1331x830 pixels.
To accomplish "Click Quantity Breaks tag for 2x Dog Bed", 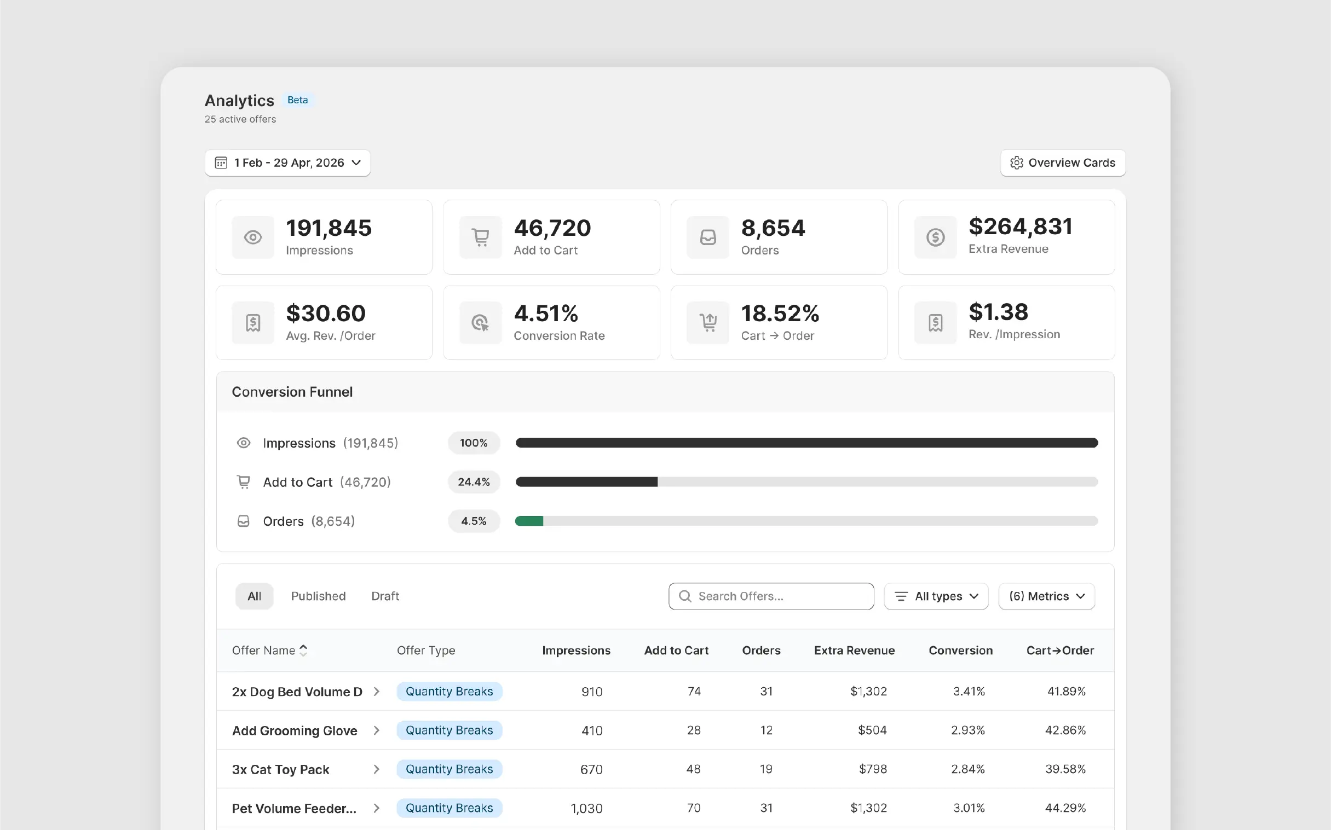I will click(450, 692).
